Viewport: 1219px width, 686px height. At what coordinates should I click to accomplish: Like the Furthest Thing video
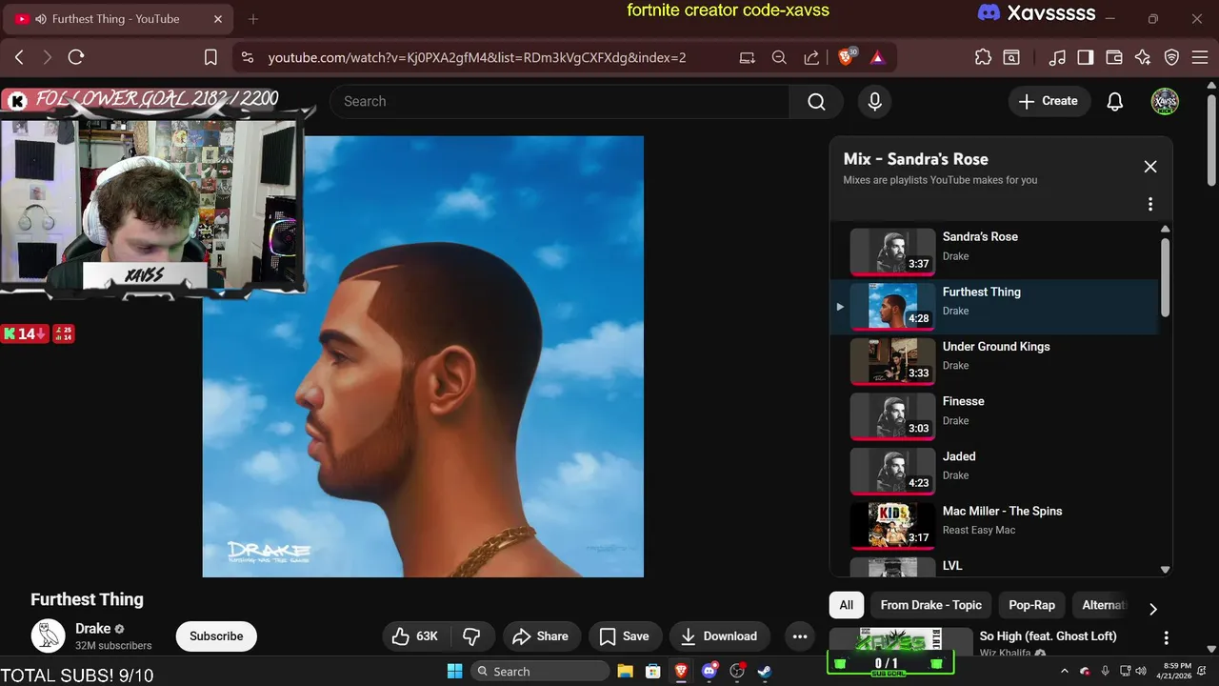[416, 636]
